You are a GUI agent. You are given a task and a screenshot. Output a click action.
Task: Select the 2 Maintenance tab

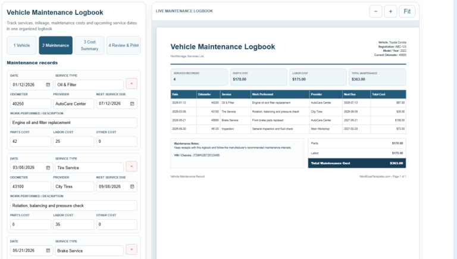coord(56,45)
